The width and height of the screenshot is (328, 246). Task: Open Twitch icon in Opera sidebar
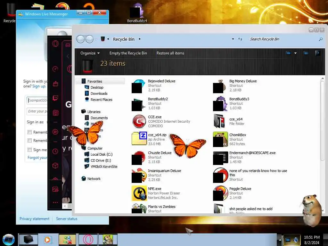55,98
